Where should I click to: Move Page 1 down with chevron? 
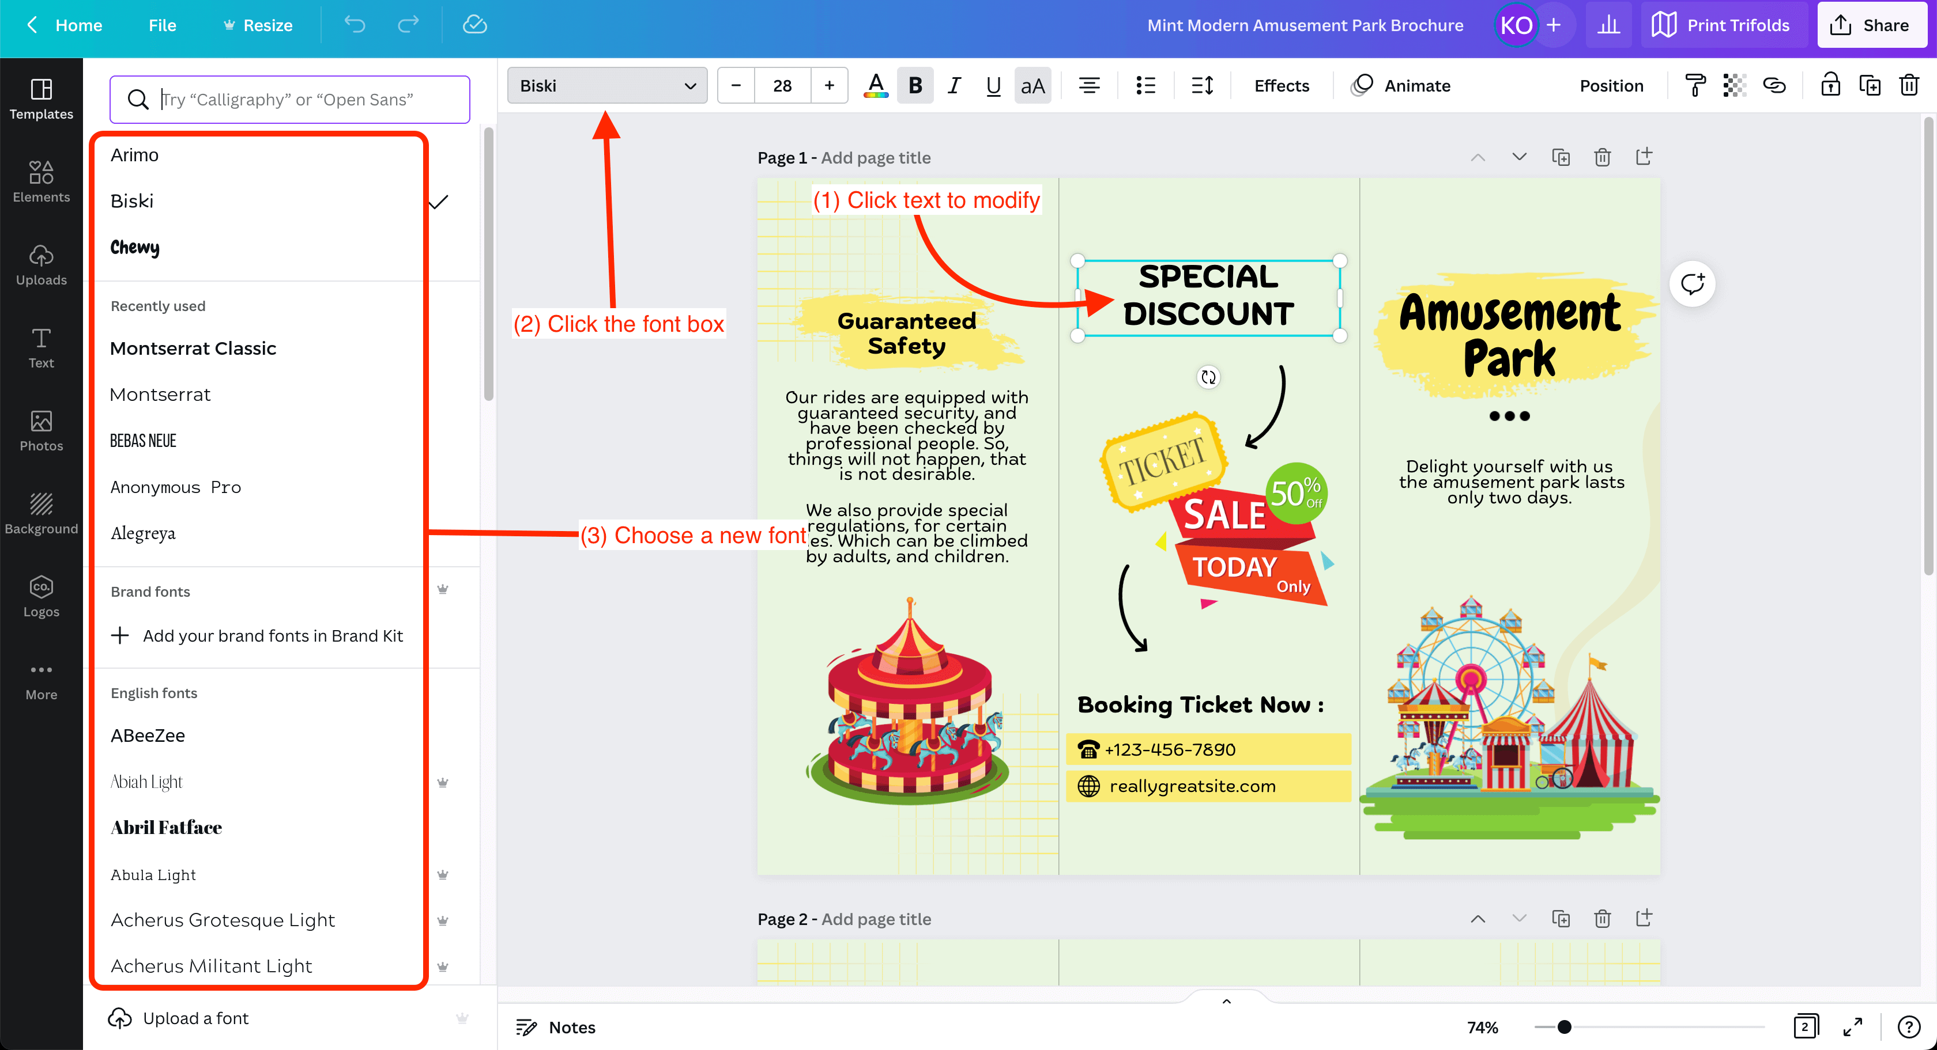point(1519,157)
